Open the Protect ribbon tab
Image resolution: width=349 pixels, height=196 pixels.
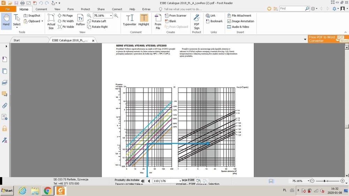click(85, 9)
